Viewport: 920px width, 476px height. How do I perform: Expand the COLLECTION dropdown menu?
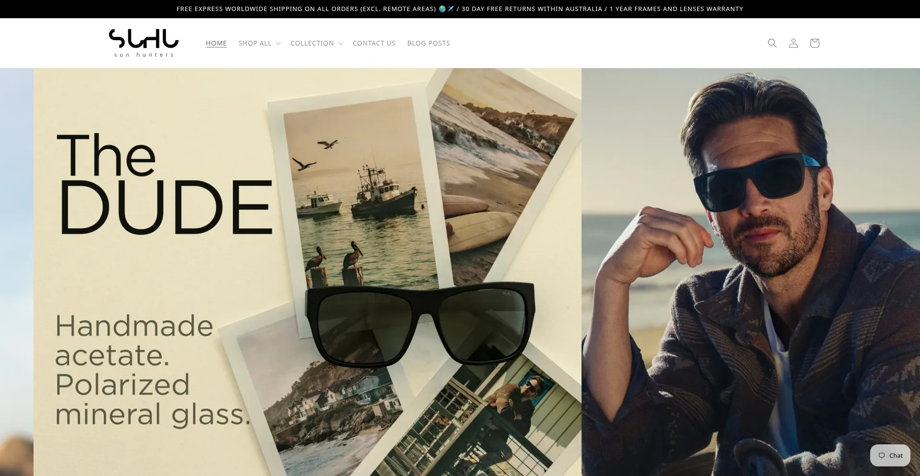point(316,43)
